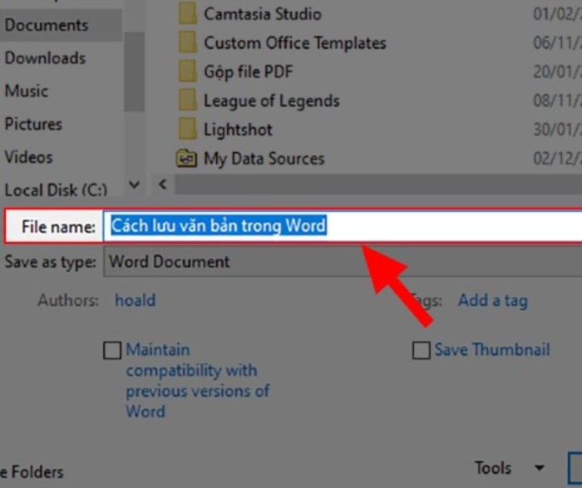
Task: Select Music in the navigation pane
Action: (27, 91)
